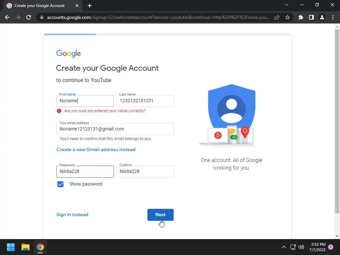340x255 pixels.
Task: Click the Google logo
Action: click(x=68, y=53)
